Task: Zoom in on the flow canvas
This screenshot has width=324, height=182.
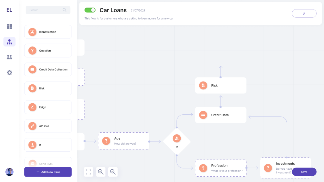Action: 101,172
